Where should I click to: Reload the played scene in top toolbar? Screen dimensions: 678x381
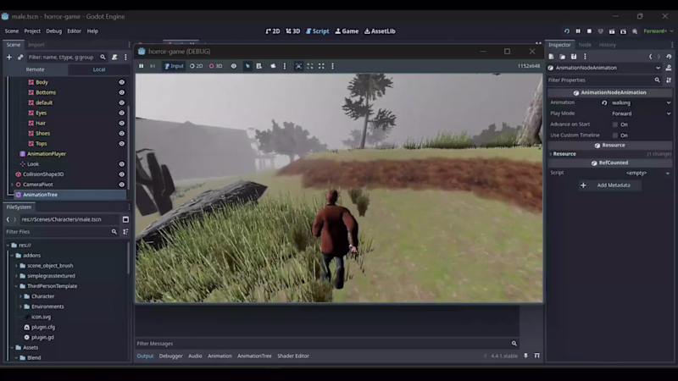click(x=567, y=31)
